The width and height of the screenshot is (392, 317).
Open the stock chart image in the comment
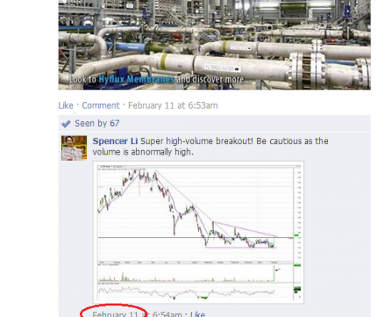199,232
